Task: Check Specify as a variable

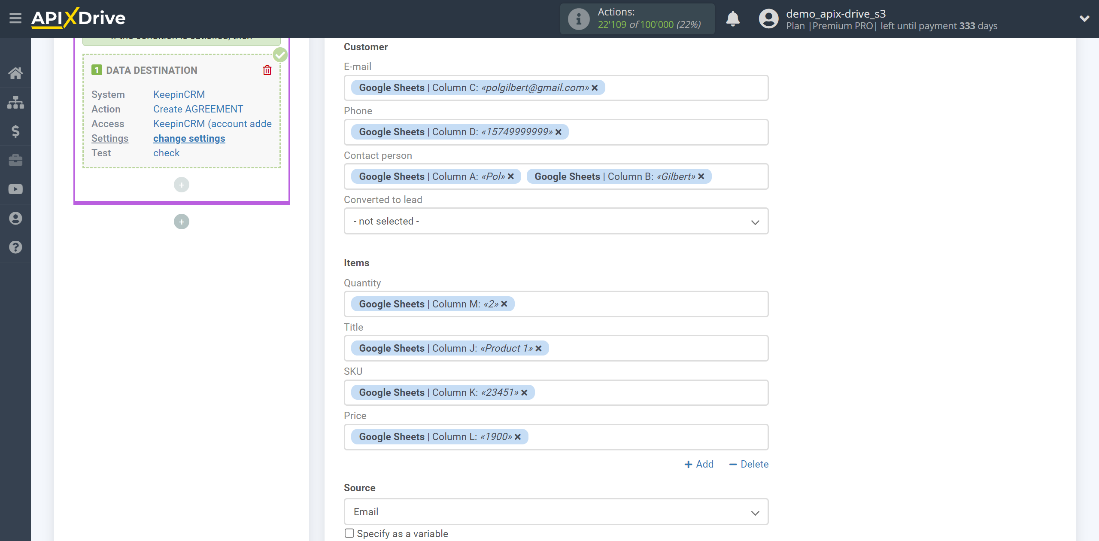Action: click(x=349, y=533)
